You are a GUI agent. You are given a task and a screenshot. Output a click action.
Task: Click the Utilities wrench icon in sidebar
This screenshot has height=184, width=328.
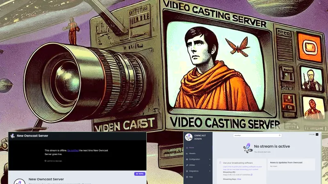(187, 165)
